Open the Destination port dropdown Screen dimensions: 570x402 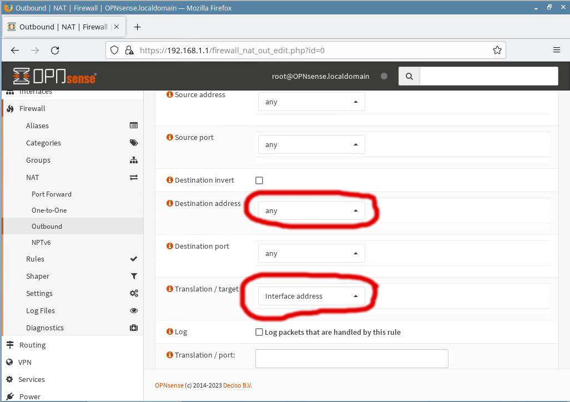point(311,253)
